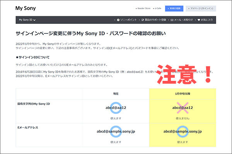Screen dimensions: 232x154
Task: Click the 製品のサポート登録 pencil icon
Action: pos(143,20)
